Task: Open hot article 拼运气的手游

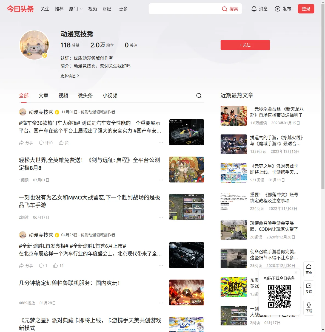Action: pos(276,140)
